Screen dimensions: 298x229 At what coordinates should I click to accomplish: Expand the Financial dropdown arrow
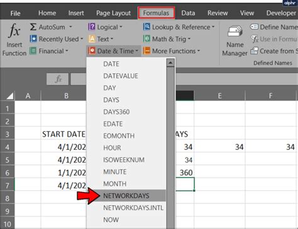click(x=67, y=51)
